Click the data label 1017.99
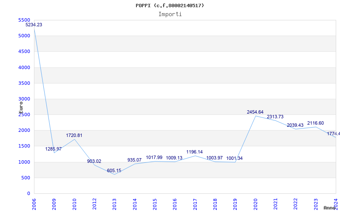 coord(154,157)
